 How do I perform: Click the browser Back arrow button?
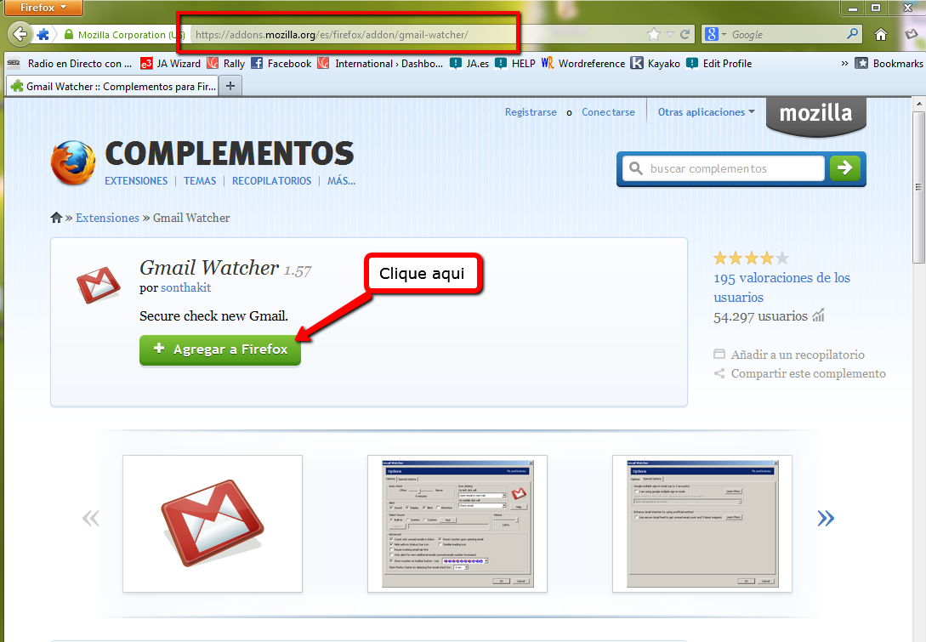click(x=20, y=35)
